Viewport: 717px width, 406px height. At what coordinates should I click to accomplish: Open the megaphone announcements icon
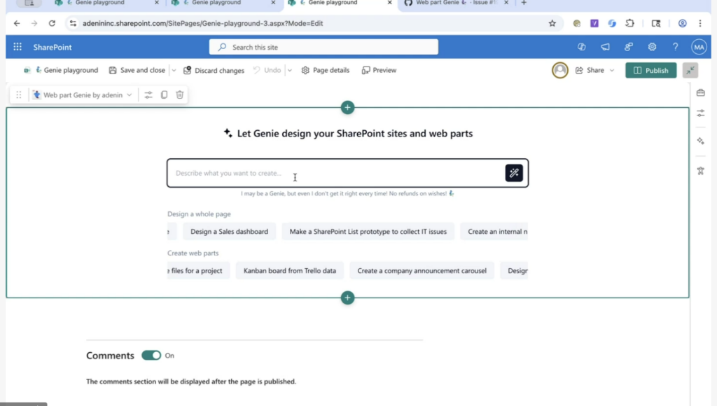pos(605,47)
